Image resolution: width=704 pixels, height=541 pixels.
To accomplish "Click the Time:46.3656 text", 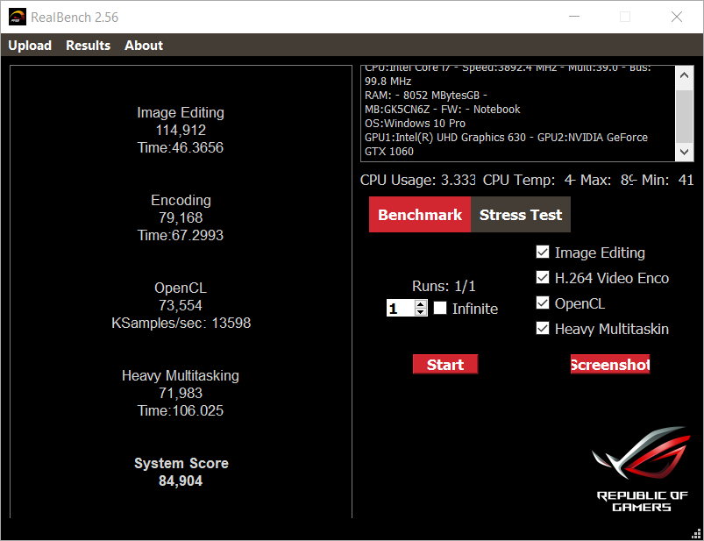I will (181, 147).
